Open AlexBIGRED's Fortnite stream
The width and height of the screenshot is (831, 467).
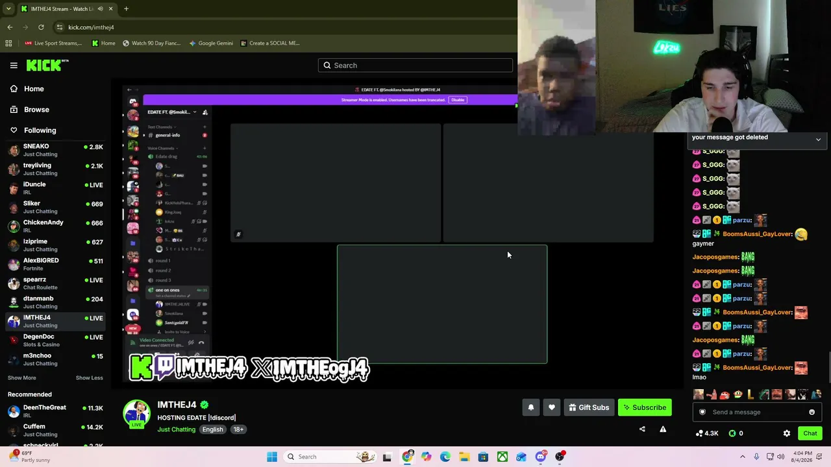(x=55, y=264)
